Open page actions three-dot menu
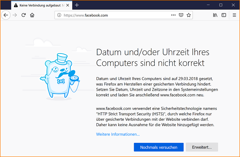 (173, 15)
